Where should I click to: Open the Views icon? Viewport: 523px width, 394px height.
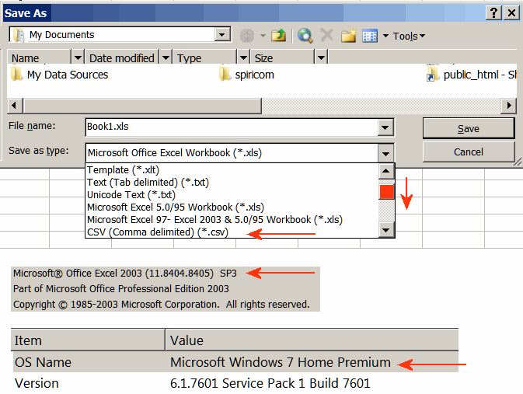pyautogui.click(x=370, y=36)
